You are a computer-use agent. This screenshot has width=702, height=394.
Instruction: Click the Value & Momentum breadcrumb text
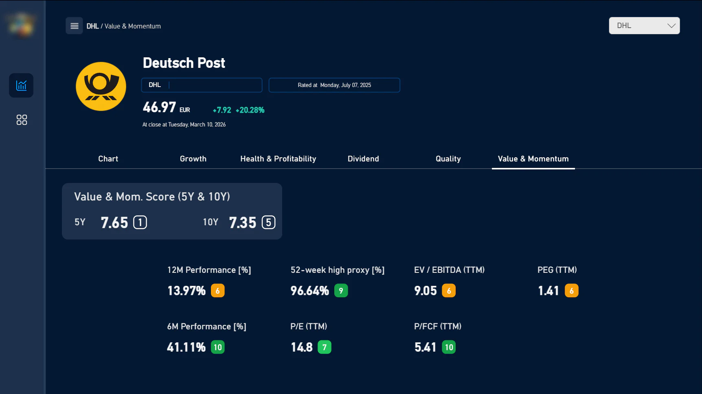[133, 26]
